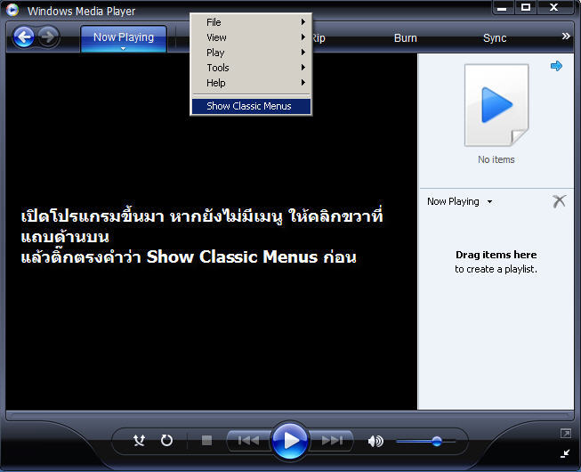Screen dimensions: 581x472
Task: Click the large Play button
Action: click(290, 441)
